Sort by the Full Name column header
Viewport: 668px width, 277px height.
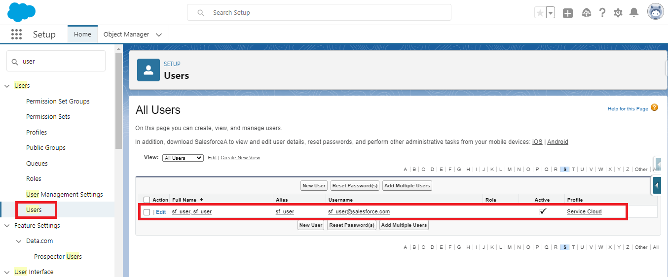click(185, 200)
